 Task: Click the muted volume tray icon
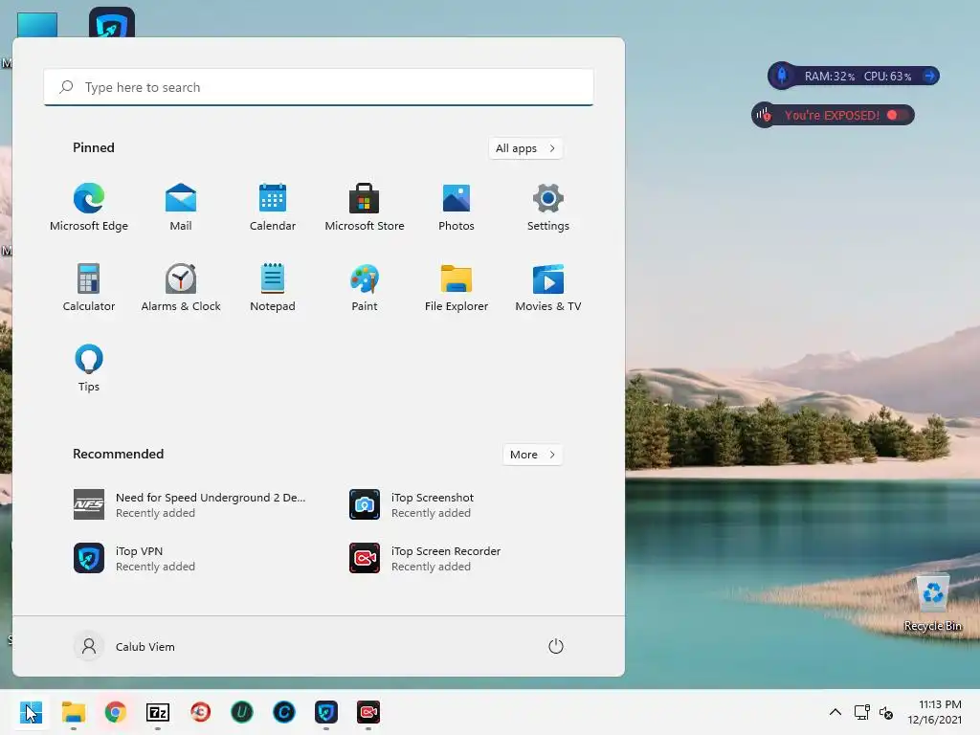point(885,712)
